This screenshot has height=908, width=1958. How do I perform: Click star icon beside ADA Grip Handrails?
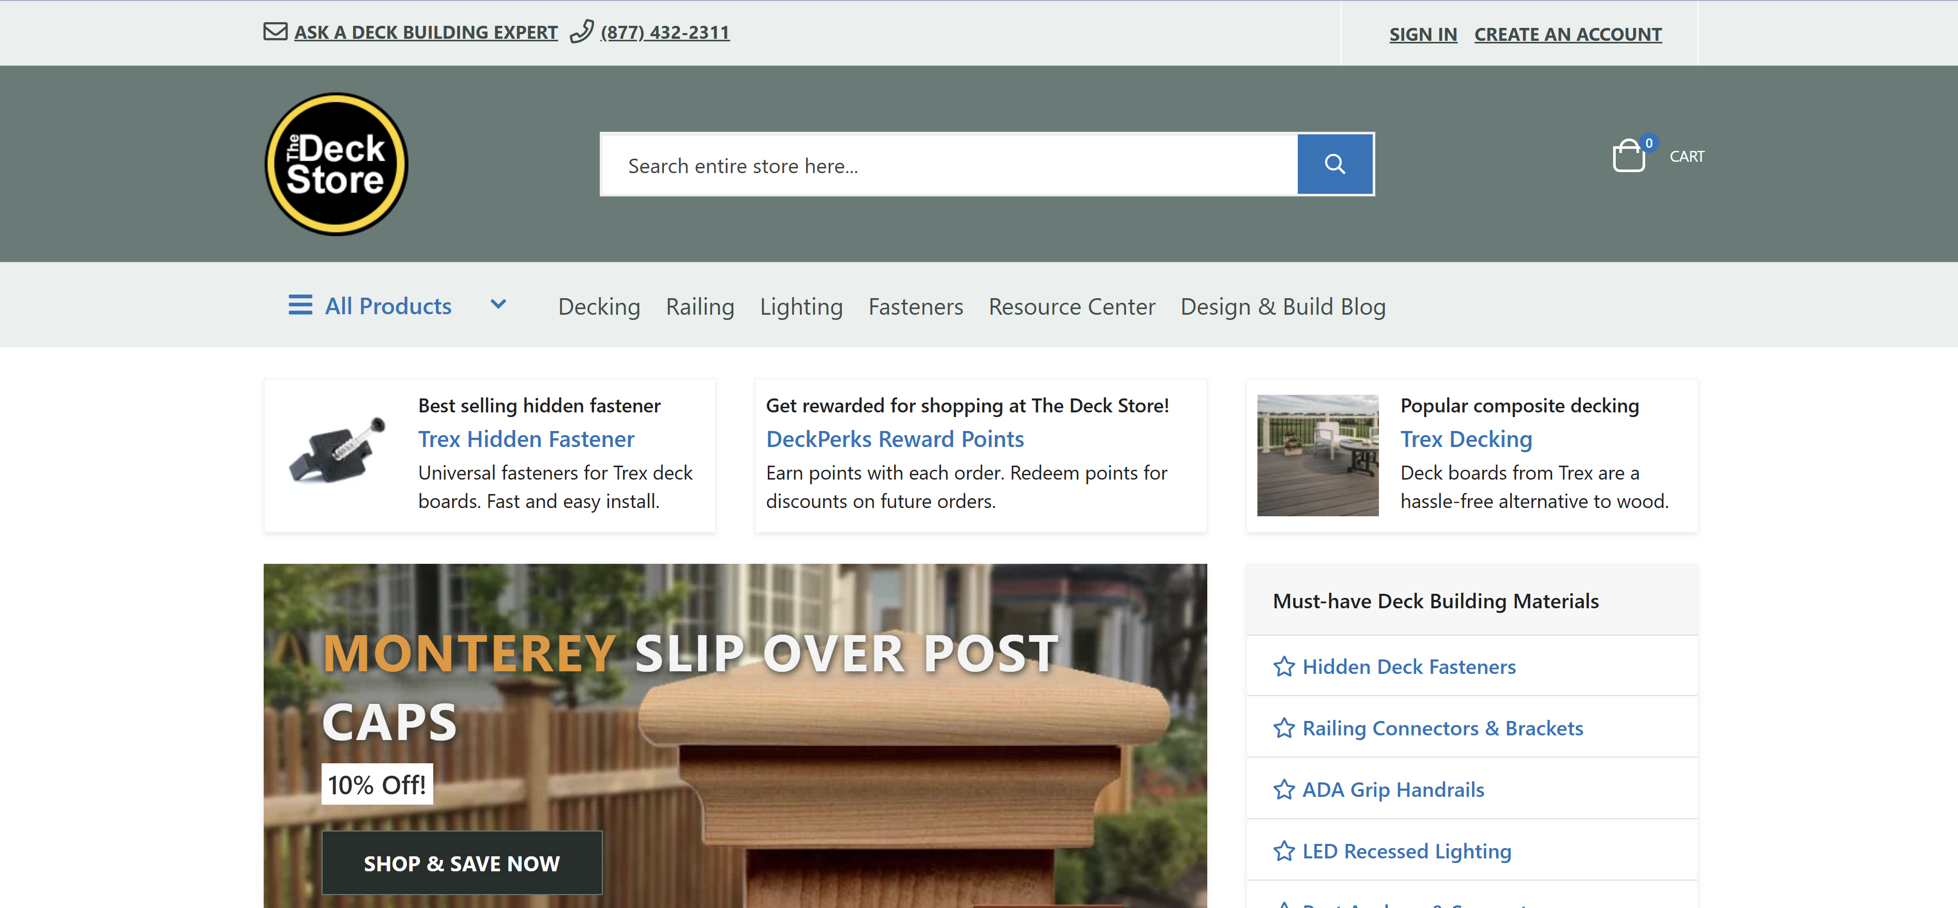tap(1284, 790)
